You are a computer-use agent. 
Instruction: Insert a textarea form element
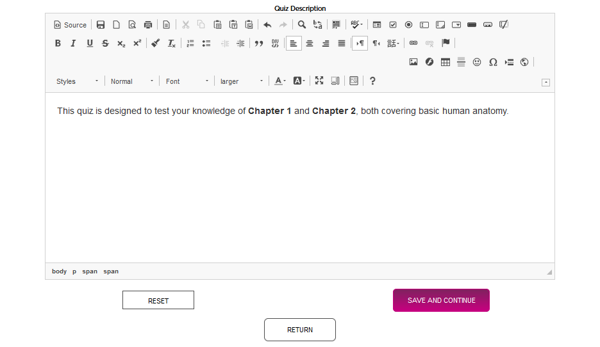(440, 25)
